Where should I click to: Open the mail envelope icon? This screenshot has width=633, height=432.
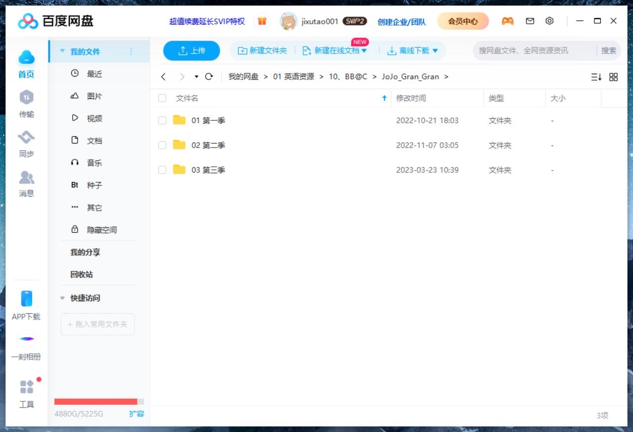click(x=530, y=21)
